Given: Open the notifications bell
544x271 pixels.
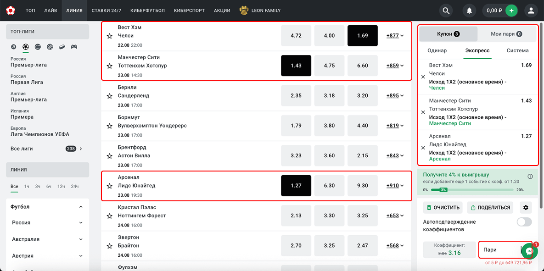Looking at the screenshot, I should pos(470,11).
